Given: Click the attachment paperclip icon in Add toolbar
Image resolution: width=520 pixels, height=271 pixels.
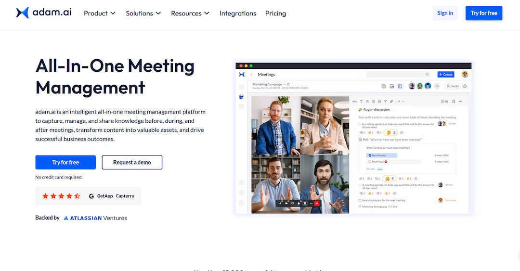Looking at the screenshot, I should 391,102.
